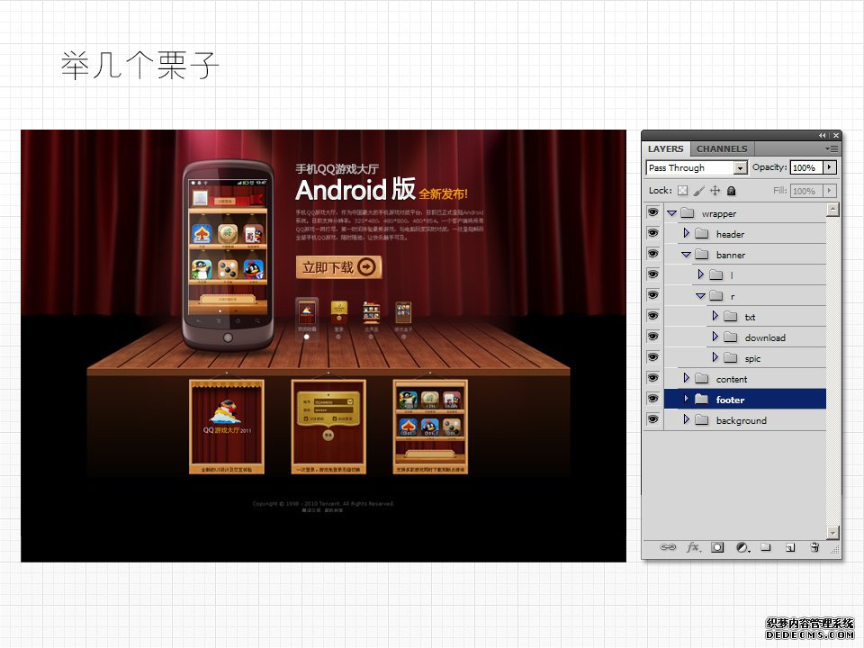Collapse the wrapper group triangle
The width and height of the screenshot is (864, 648).
coord(671,213)
